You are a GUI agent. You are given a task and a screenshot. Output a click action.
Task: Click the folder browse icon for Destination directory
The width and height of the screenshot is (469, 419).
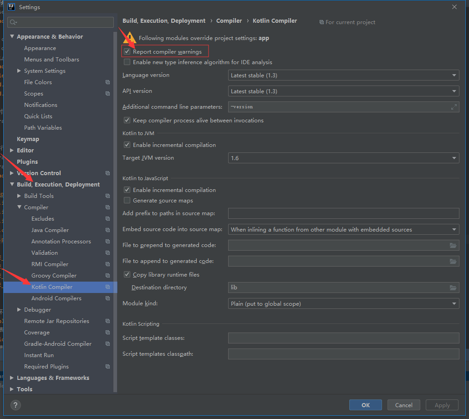pyautogui.click(x=453, y=288)
